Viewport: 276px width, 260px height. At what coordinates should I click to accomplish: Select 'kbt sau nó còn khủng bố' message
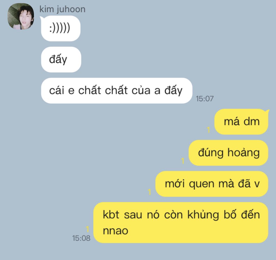[x=181, y=223]
